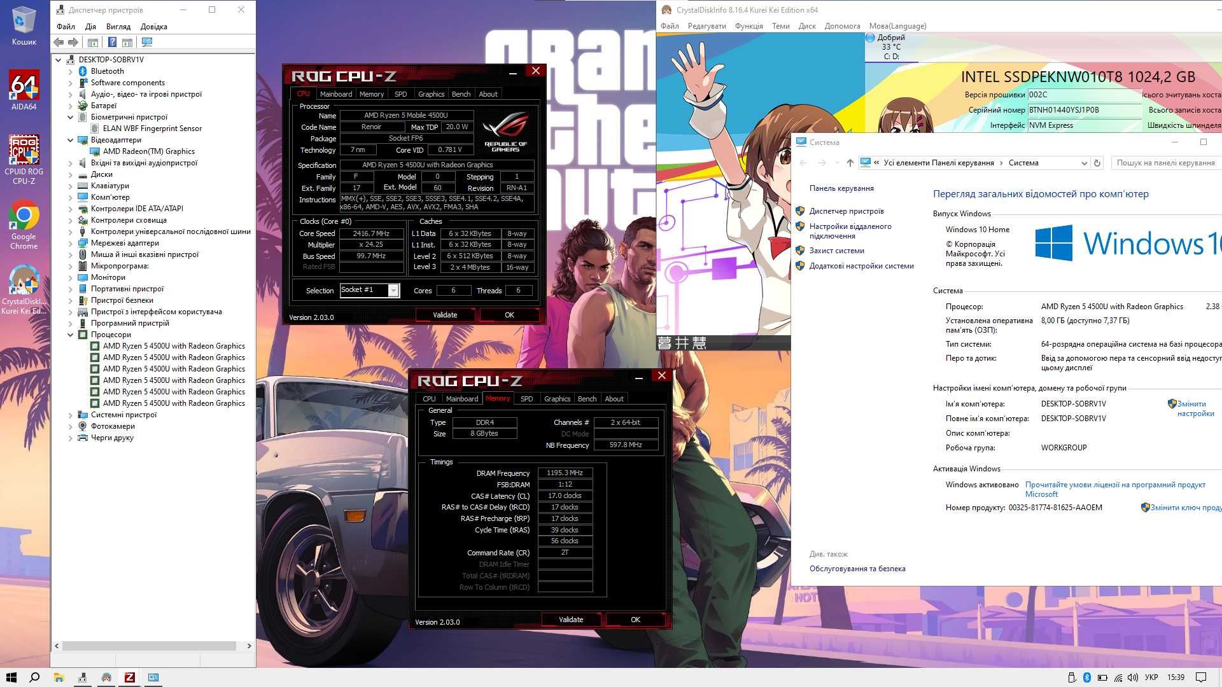1222x687 pixels.
Task: Select the AIDA64 desktop icon
Action: point(24,90)
